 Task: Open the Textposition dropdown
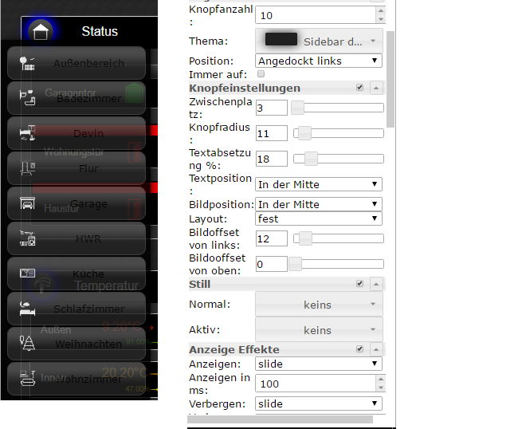tap(319, 184)
